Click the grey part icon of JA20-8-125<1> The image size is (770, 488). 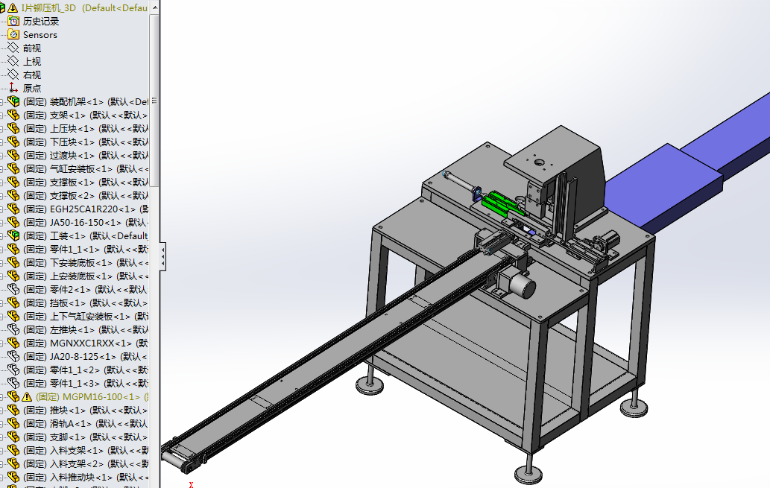click(x=13, y=356)
